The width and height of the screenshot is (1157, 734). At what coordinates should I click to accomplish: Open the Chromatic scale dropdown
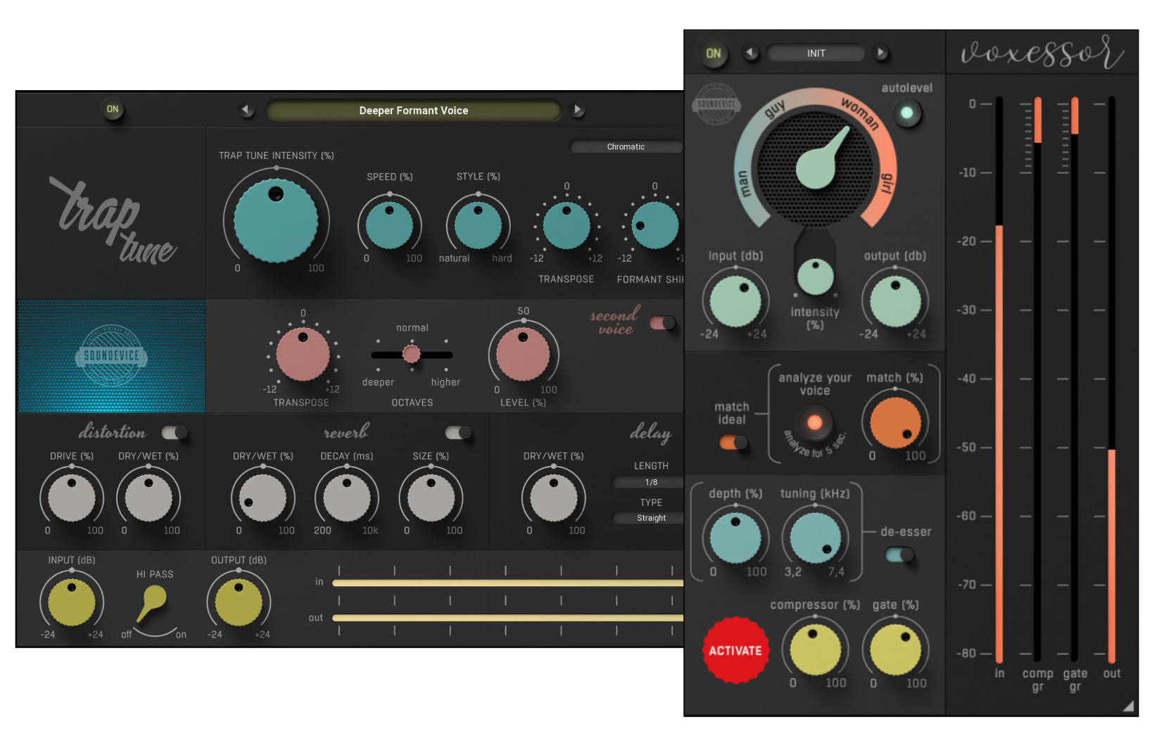tap(626, 147)
